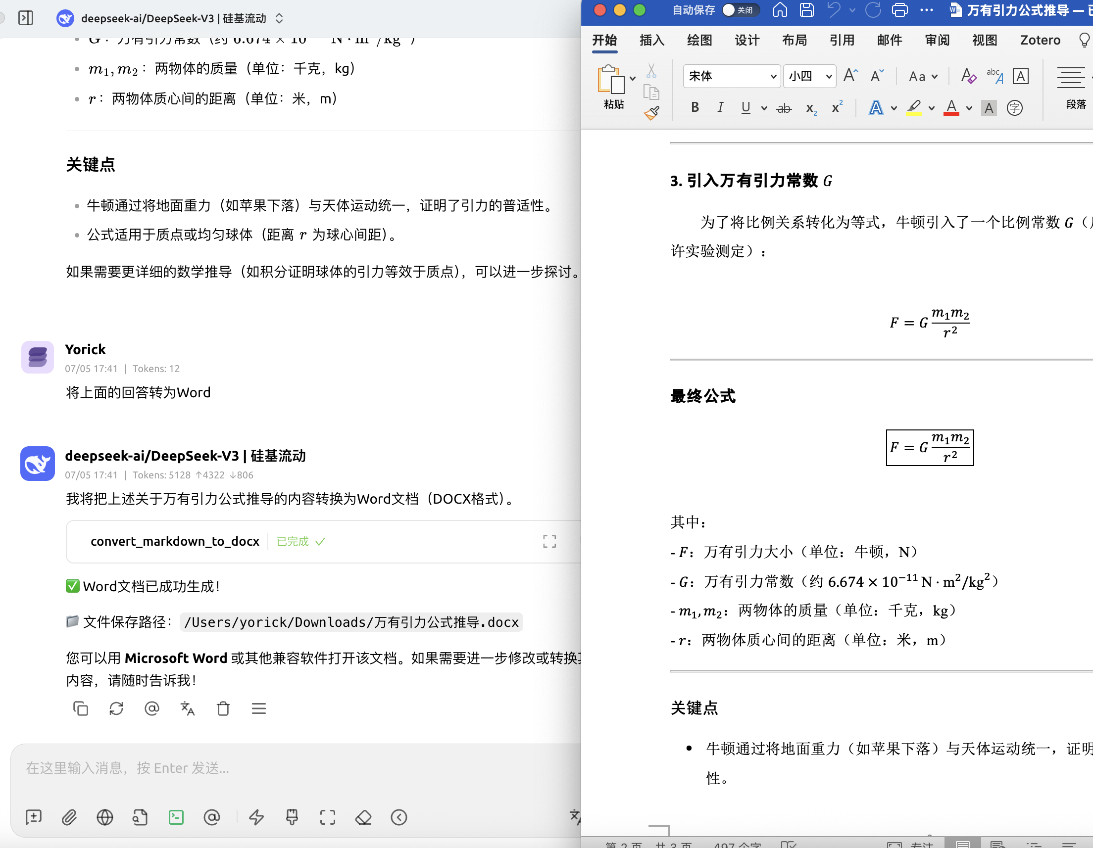Switch to the 插入 ribbon tab
The image size is (1093, 848).
point(651,41)
